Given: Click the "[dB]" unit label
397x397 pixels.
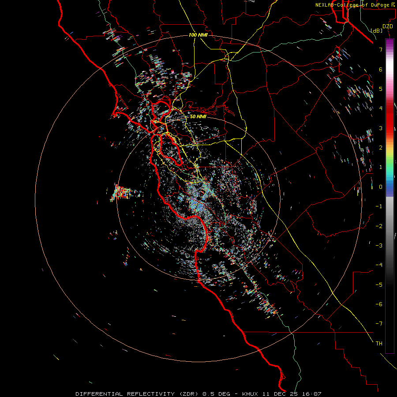Looking at the screenshot, I should (x=376, y=30).
